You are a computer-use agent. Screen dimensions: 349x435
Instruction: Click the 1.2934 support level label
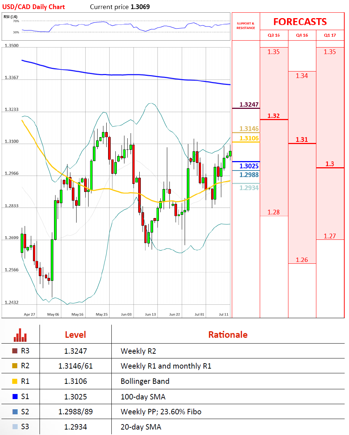coord(249,188)
